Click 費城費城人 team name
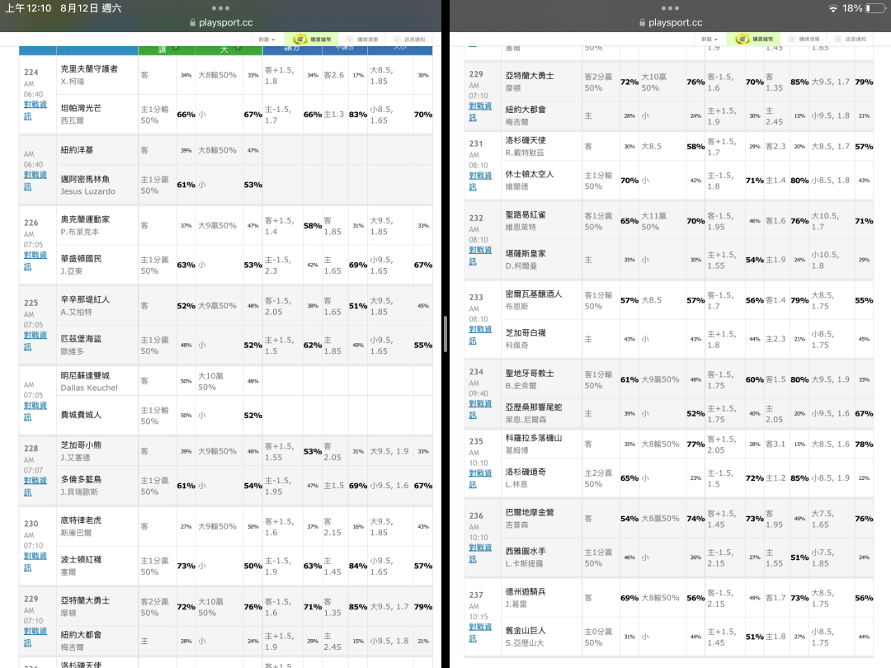Viewport: 891px width, 668px height. tap(81, 415)
